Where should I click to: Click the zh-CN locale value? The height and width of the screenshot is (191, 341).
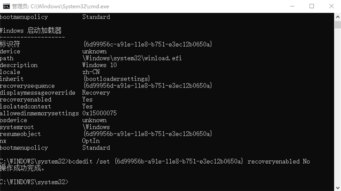[91, 72]
